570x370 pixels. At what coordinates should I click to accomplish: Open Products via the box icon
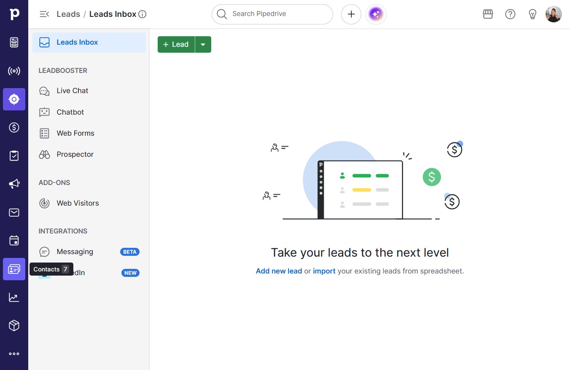tap(14, 325)
